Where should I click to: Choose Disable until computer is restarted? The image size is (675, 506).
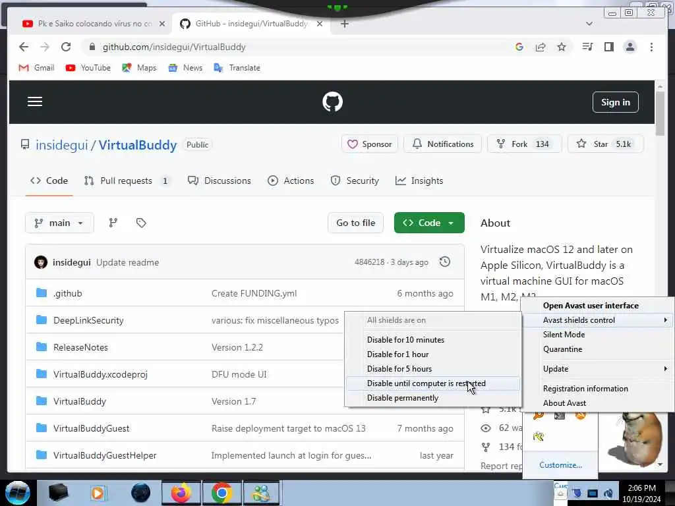[432, 383]
